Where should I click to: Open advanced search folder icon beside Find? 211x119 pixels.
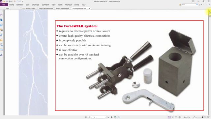pos(180,5)
